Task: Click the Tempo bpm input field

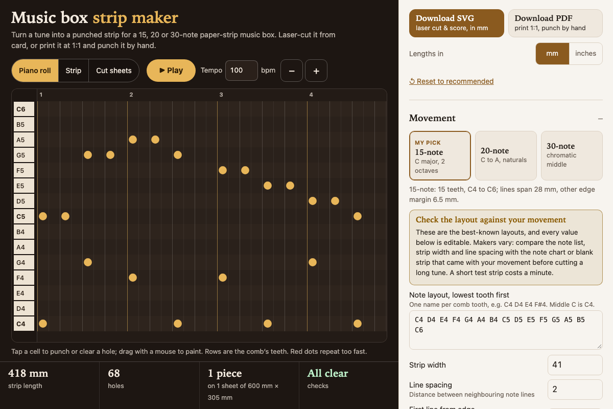Action: (242, 71)
